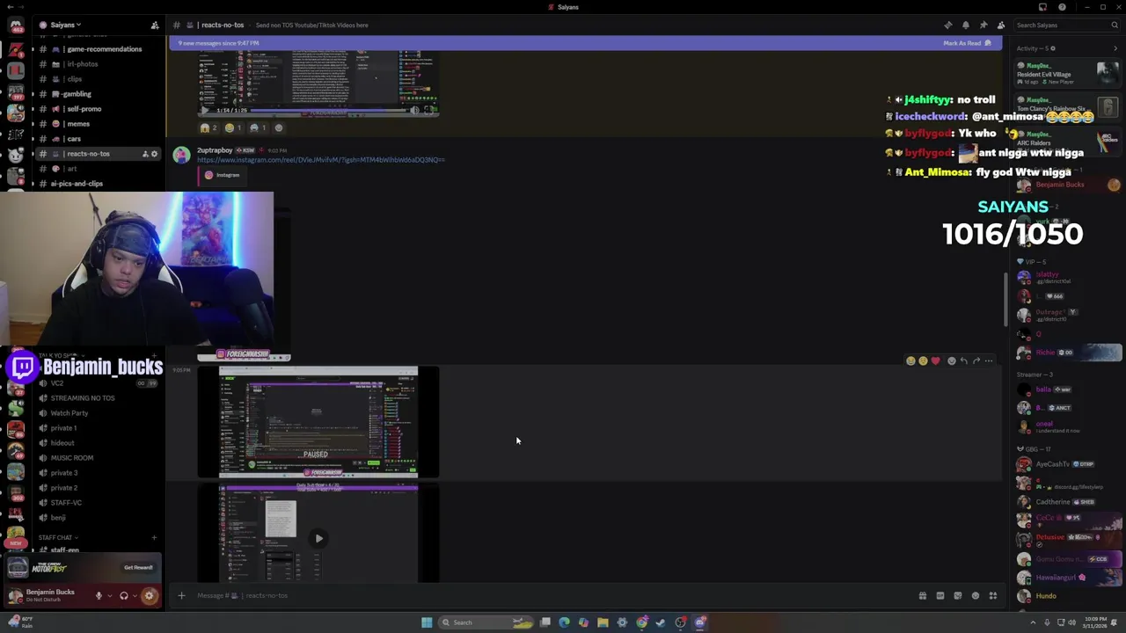This screenshot has height=633, width=1126.
Task: Click 2uptrapboy username in chat
Action: coord(215,150)
